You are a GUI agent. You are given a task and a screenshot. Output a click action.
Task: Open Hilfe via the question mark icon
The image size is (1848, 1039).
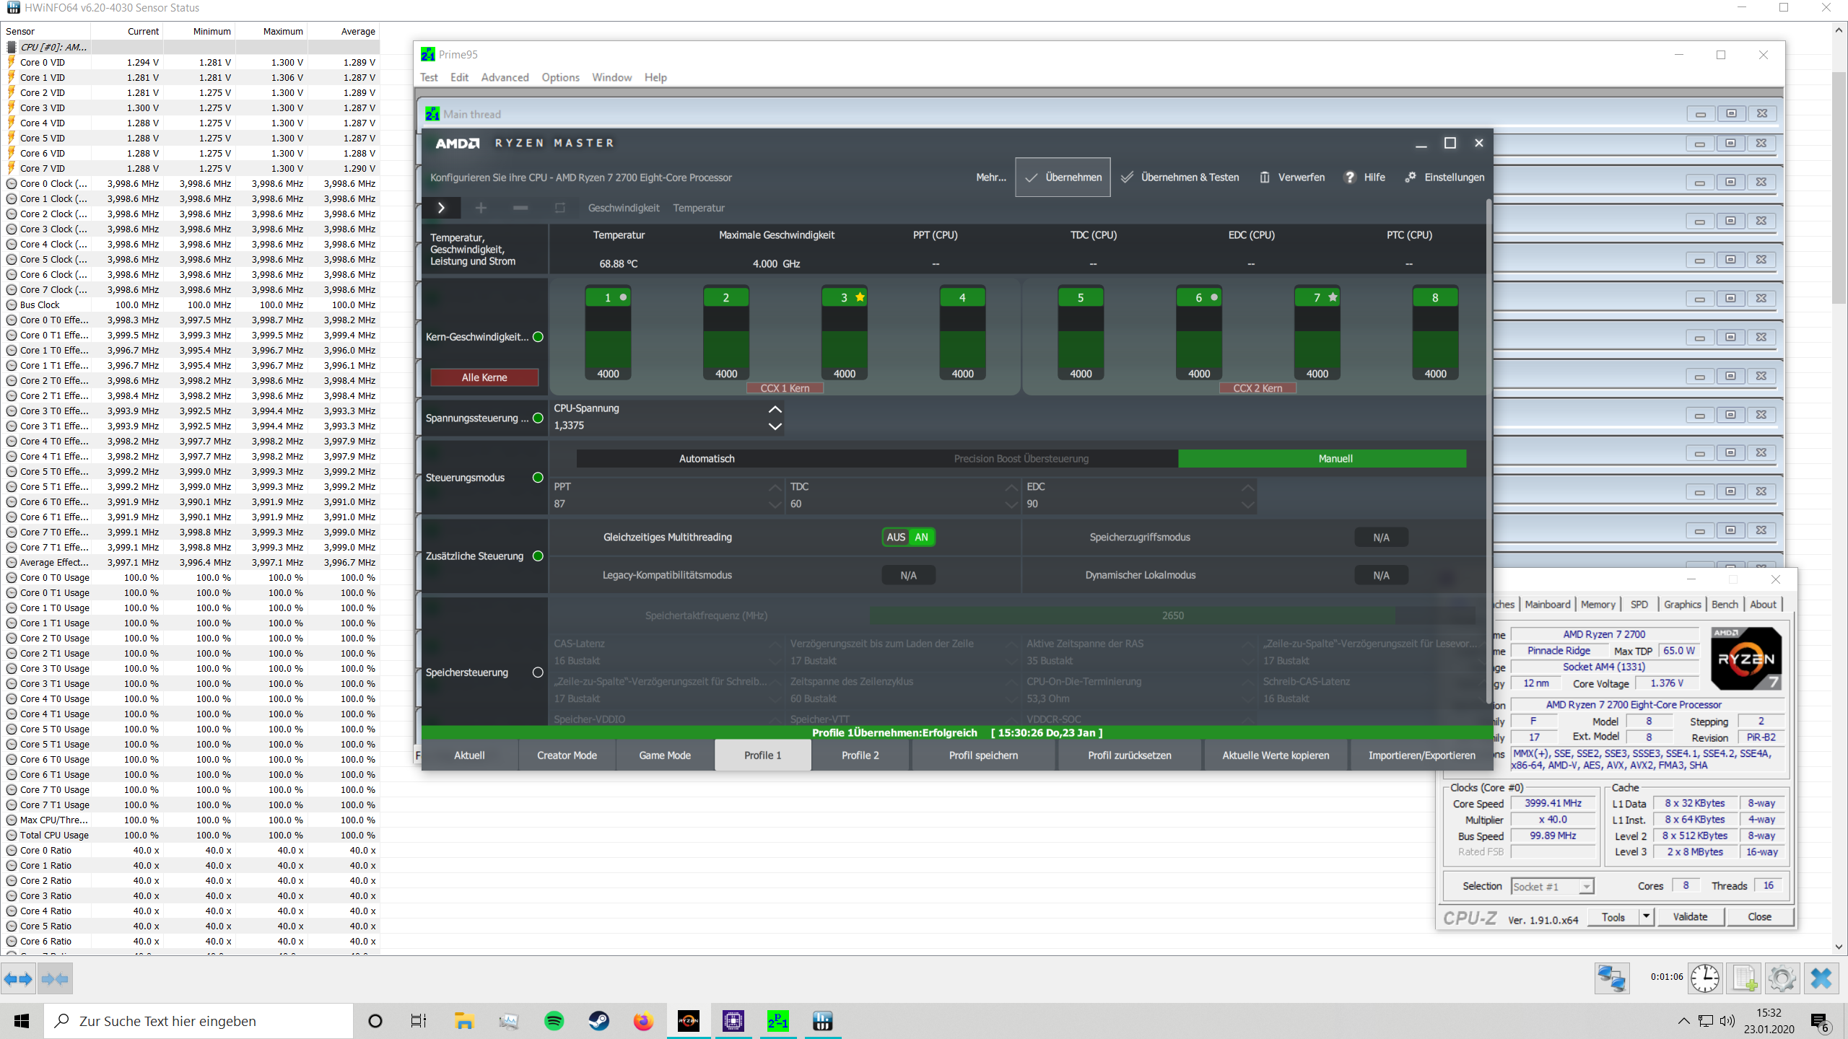(1348, 177)
